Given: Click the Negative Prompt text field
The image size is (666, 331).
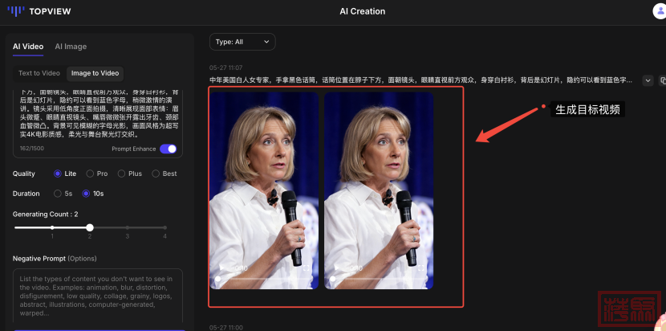Looking at the screenshot, I should click(97, 297).
